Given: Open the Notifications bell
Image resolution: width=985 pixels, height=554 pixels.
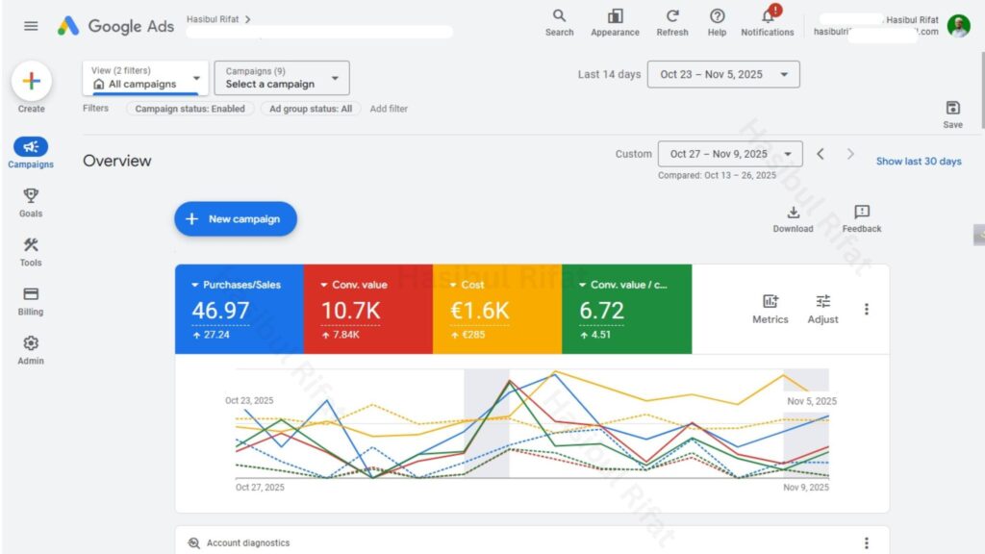Looking at the screenshot, I should [768, 16].
